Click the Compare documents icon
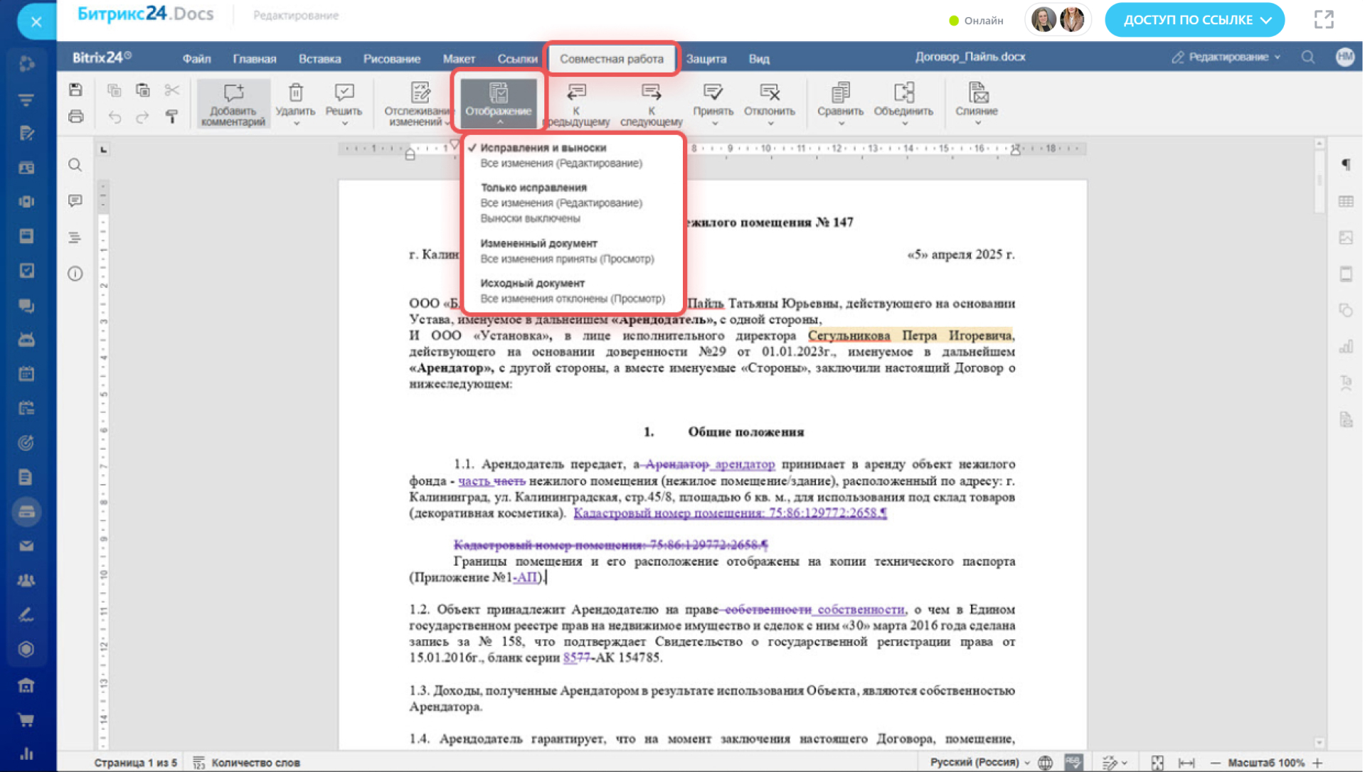This screenshot has height=772, width=1370. [839, 93]
